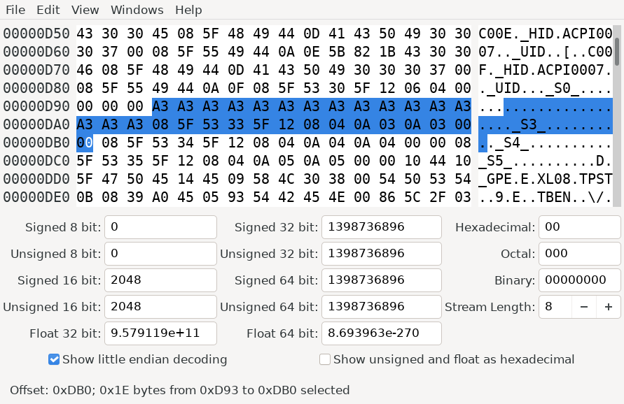Click inside the Unsigned 16 bit field
624x404 pixels.
160,307
